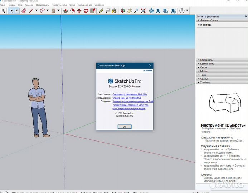This screenshot has width=248, height=193.
Task: Activate the Text label tool
Action: pyautogui.click(x=108, y=11)
